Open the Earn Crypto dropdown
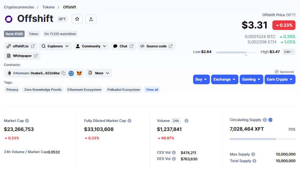Screen dimensions: 300x172 click(280, 79)
